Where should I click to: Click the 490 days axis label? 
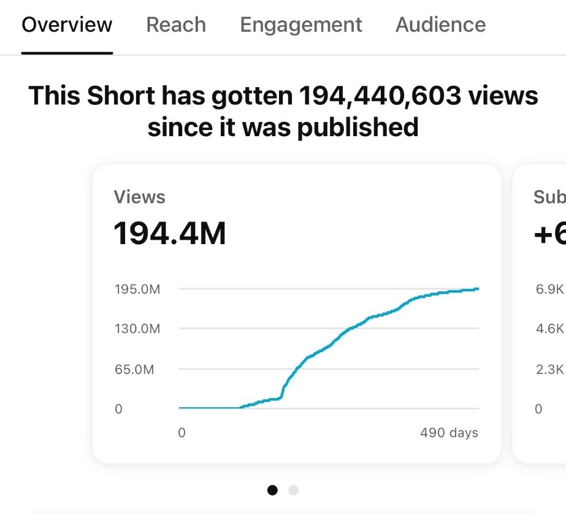tap(449, 432)
